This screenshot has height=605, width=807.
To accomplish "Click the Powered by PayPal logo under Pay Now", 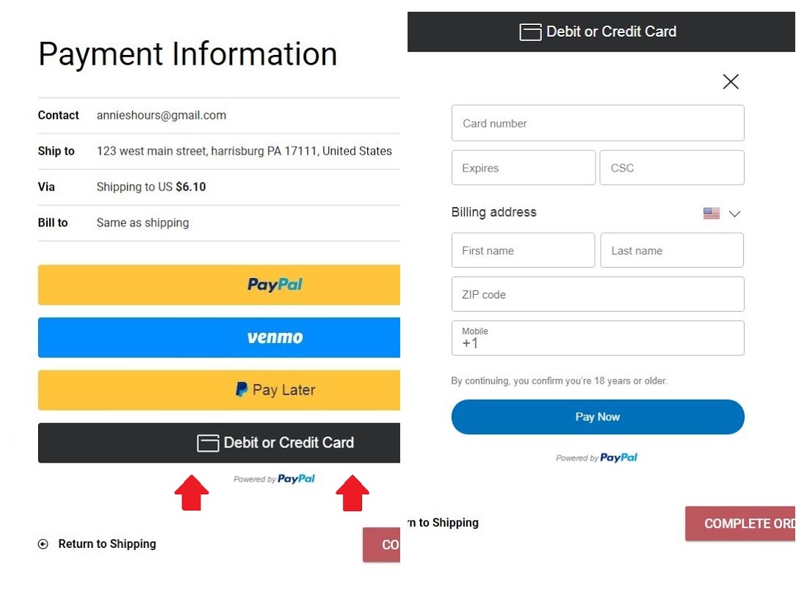I will [x=596, y=458].
